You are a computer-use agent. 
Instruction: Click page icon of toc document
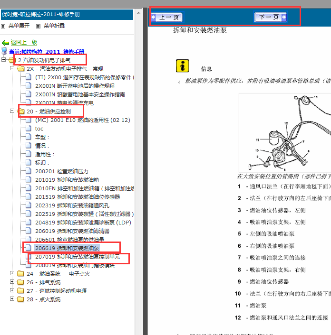pyautogui.click(x=28, y=128)
